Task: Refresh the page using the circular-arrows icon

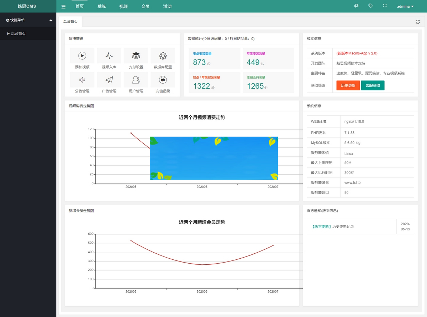Action: (417, 22)
